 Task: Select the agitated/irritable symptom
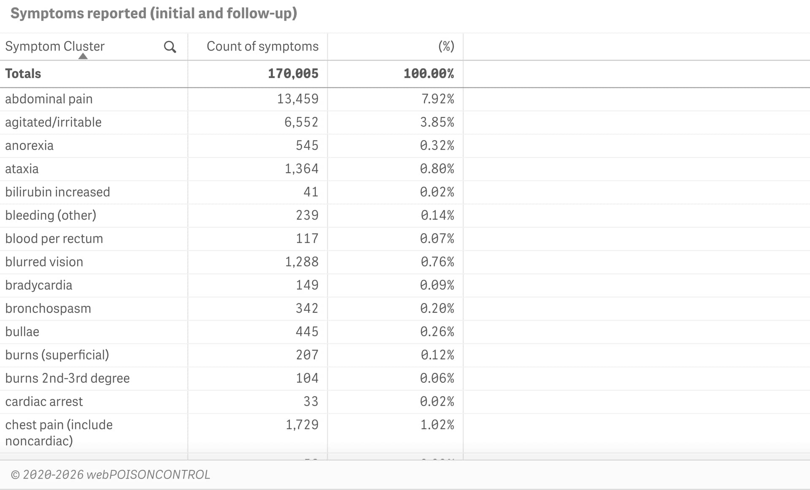coord(54,122)
